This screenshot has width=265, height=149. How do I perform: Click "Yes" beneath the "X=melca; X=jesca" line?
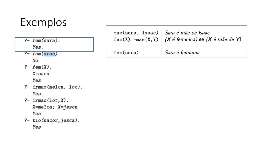(x=37, y=113)
